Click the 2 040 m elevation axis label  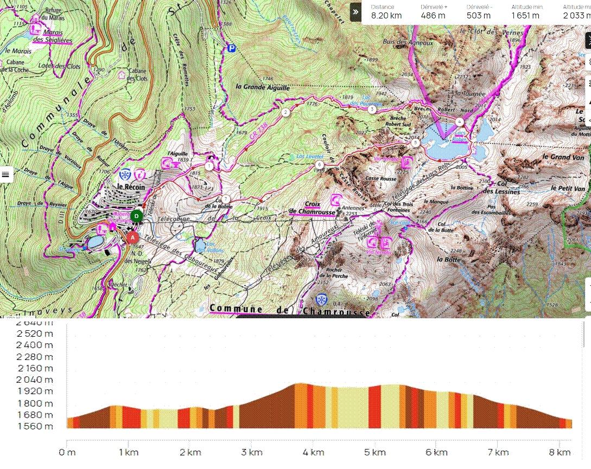pos(35,380)
